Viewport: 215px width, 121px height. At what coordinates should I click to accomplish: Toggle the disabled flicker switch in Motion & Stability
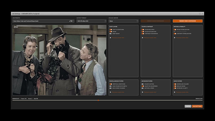click(x=175, y=31)
